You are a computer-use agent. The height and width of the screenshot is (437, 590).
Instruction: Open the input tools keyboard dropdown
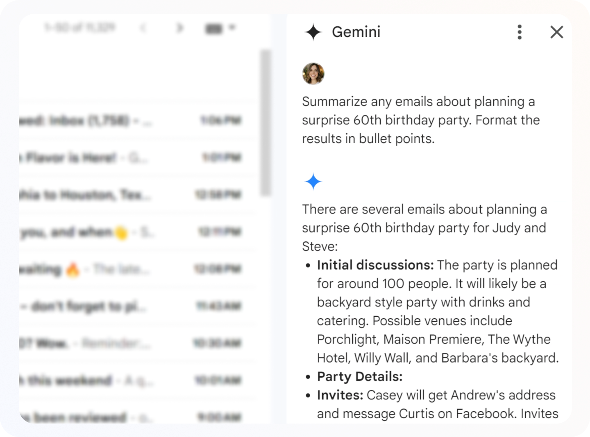[220, 28]
